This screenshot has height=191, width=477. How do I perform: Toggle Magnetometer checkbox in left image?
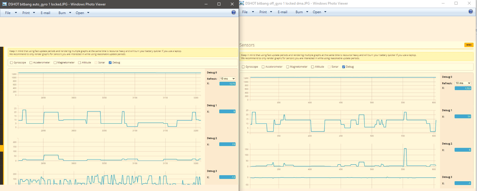tap(55, 63)
